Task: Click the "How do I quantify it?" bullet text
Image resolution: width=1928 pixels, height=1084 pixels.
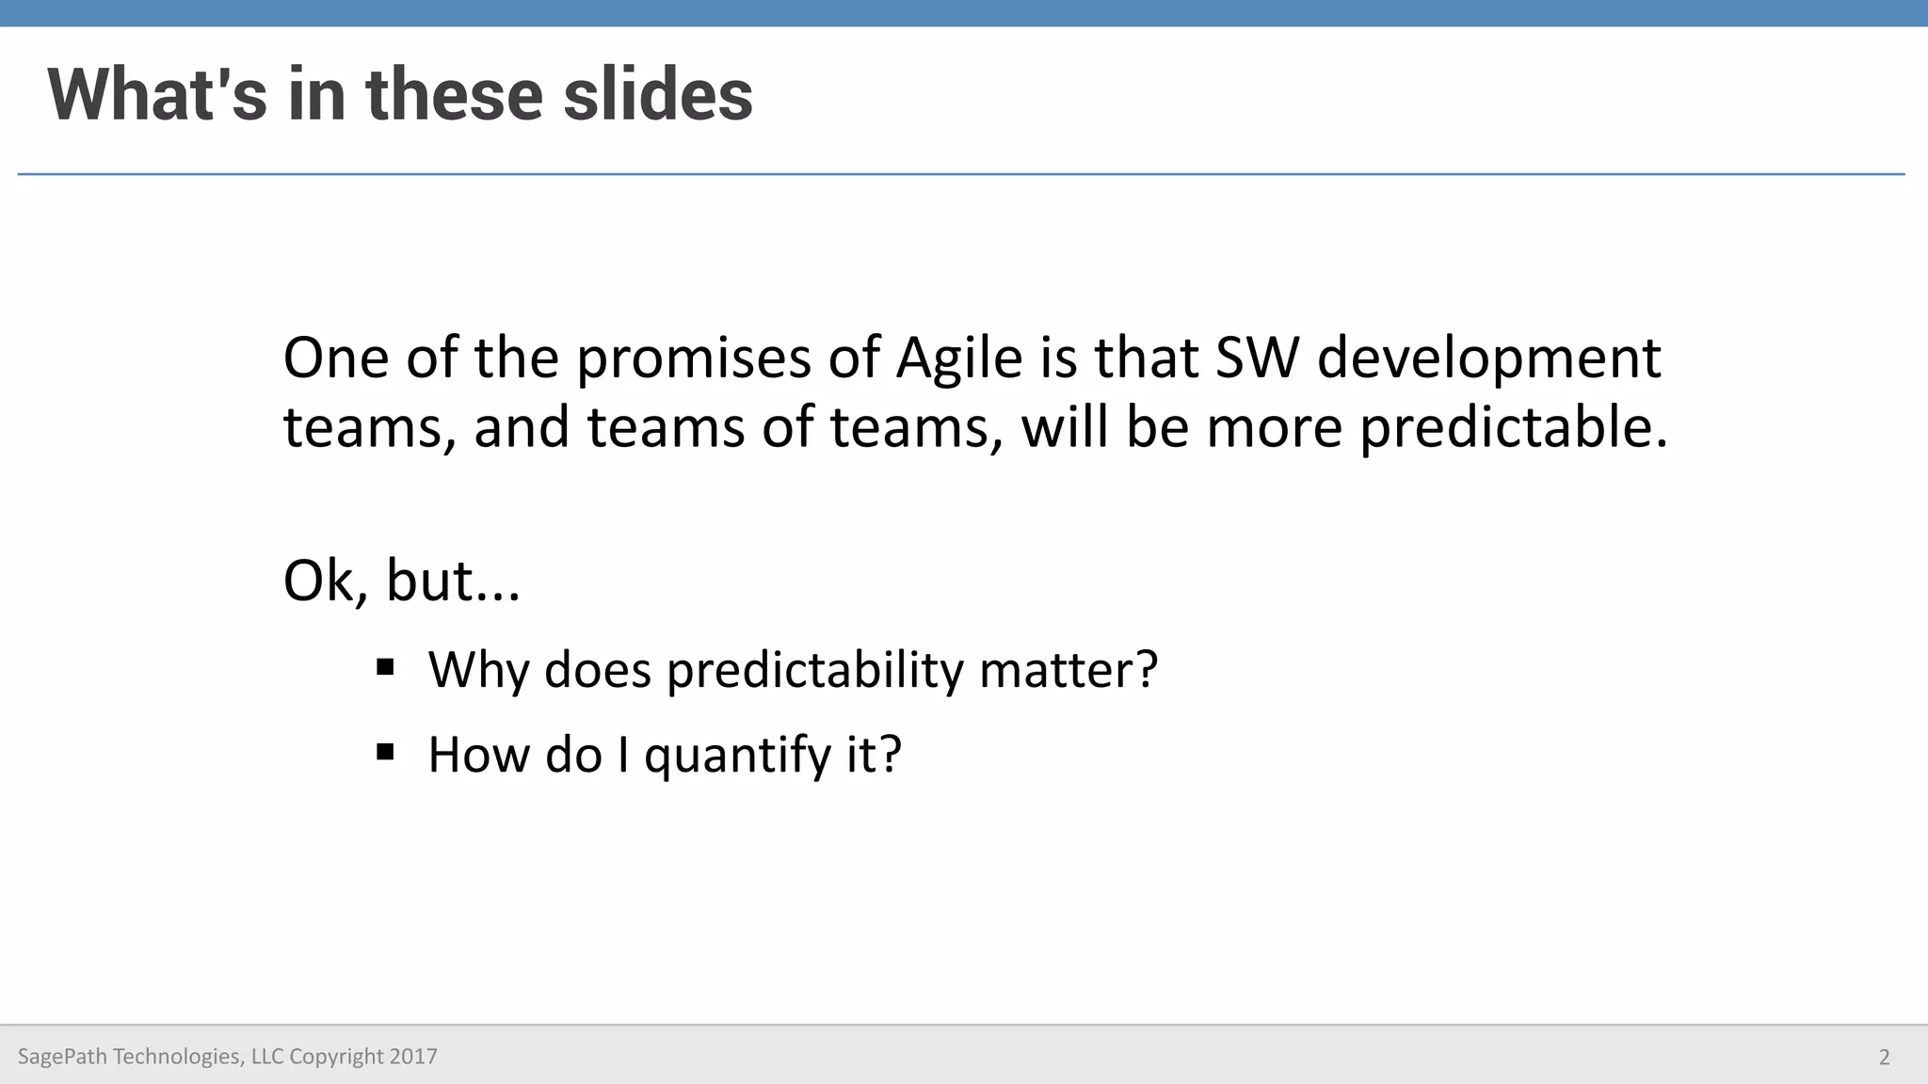Action: (665, 756)
